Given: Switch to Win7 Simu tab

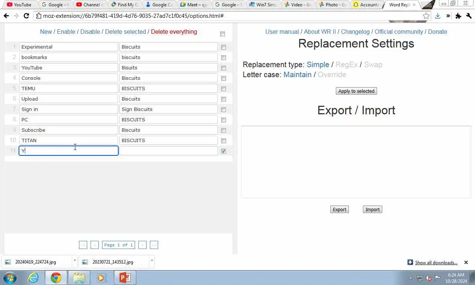Looking at the screenshot, I should tap(263, 5).
